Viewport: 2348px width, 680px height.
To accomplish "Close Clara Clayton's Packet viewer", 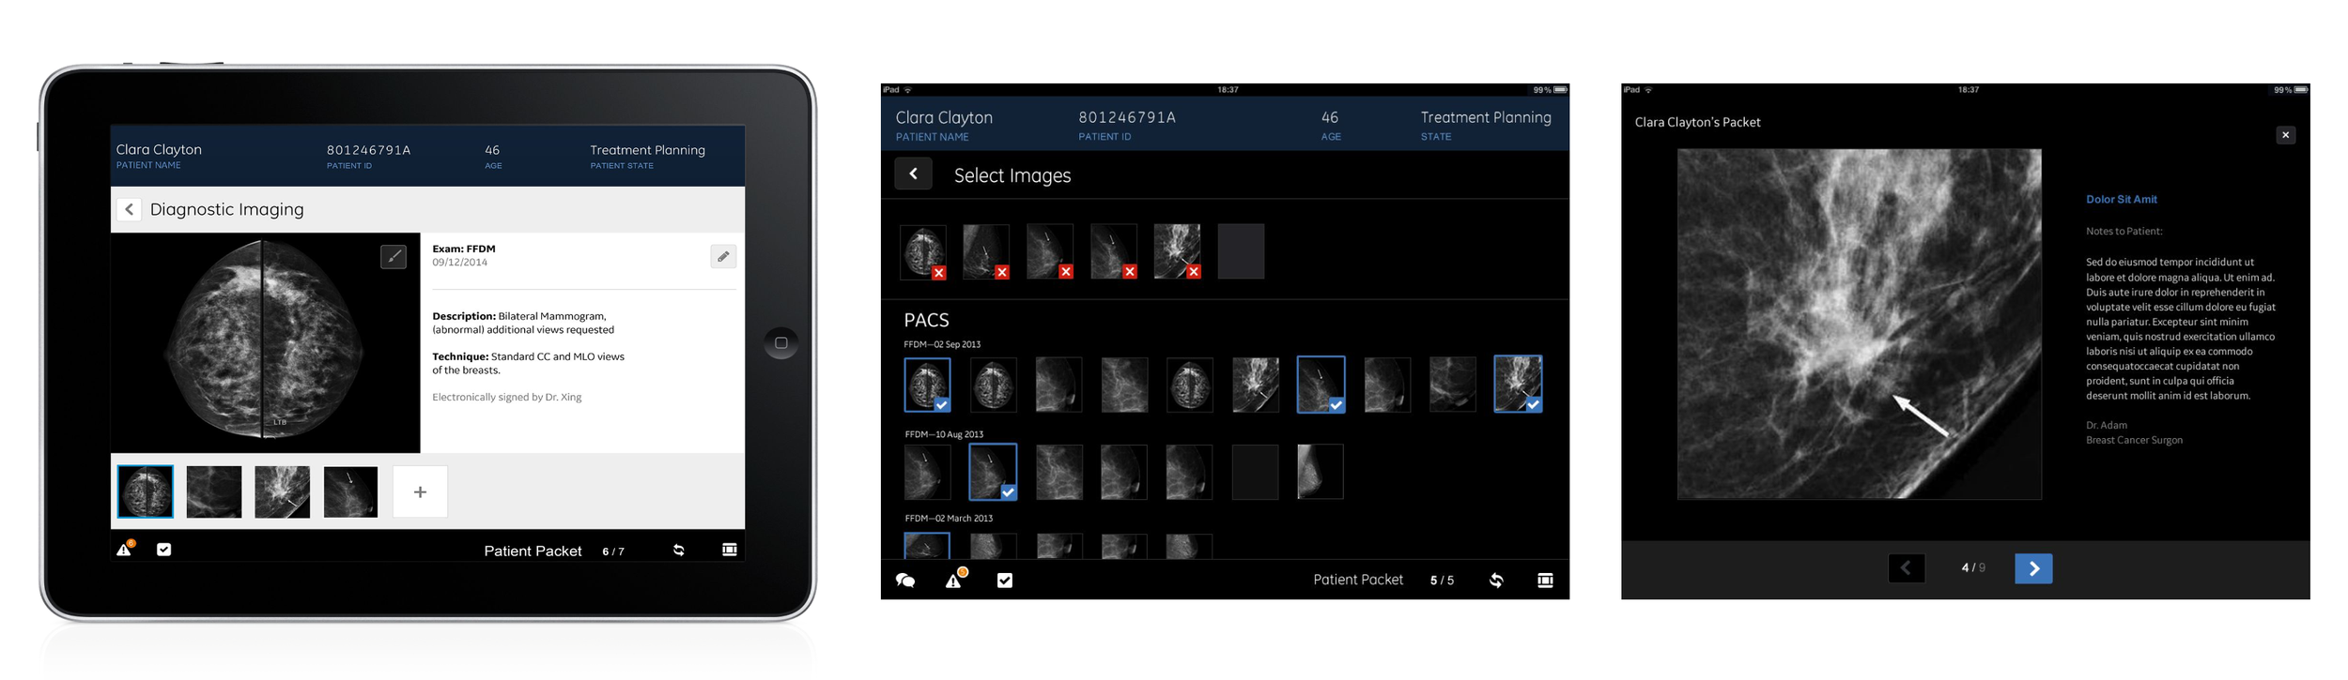I will (2286, 135).
